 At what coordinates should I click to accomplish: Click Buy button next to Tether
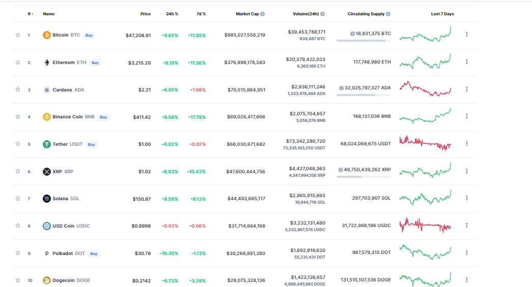(92, 144)
